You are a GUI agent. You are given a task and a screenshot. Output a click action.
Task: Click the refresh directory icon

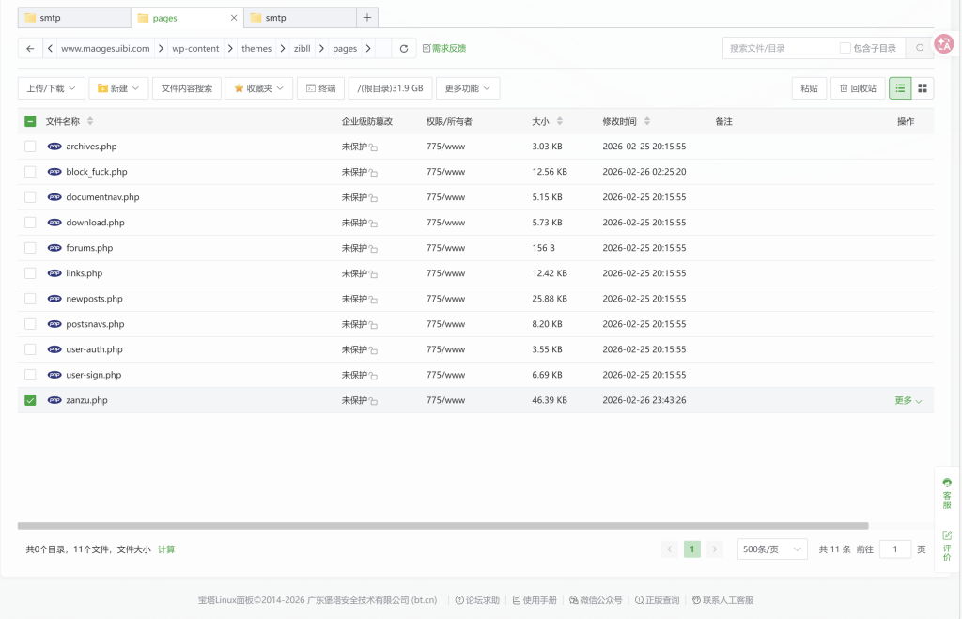(404, 49)
